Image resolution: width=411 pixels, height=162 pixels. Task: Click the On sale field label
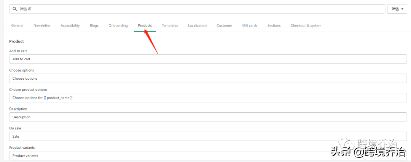pos(15,128)
